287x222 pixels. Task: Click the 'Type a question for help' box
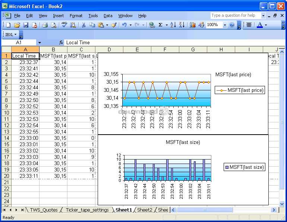(236, 16)
